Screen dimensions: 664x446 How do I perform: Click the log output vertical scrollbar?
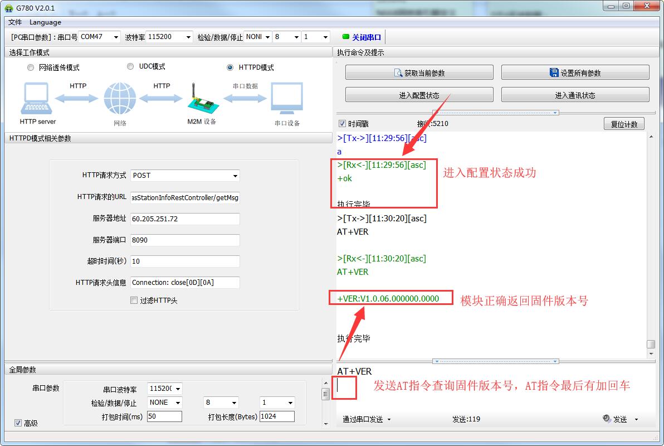[650, 240]
